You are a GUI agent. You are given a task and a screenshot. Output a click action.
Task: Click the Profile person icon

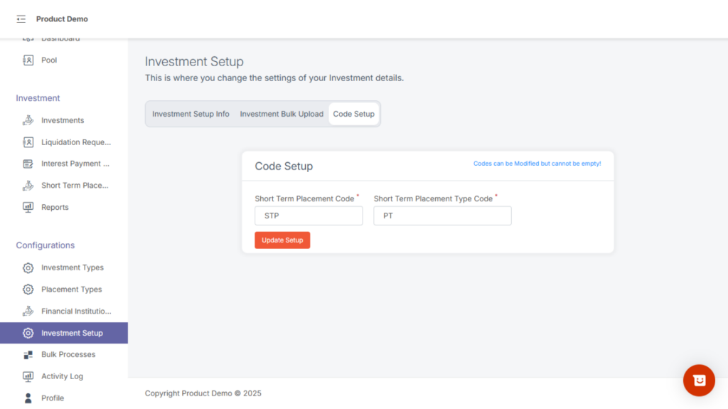coord(28,398)
